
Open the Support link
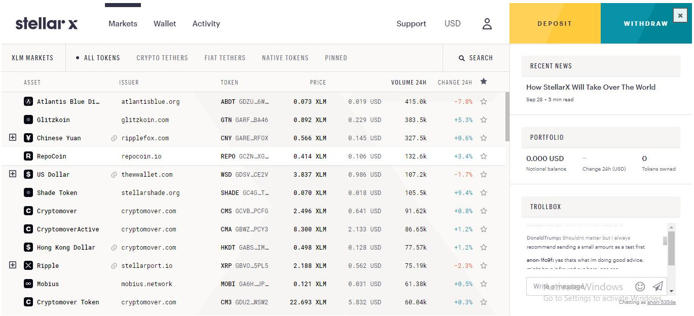coord(411,24)
